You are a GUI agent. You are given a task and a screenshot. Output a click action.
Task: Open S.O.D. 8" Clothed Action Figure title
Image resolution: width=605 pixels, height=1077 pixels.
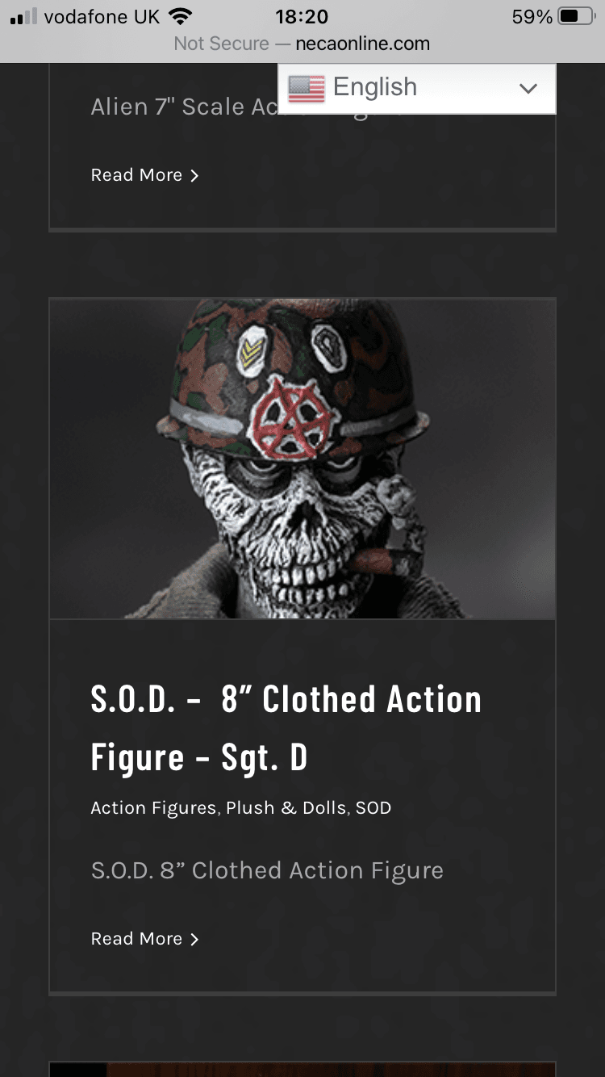click(x=286, y=728)
